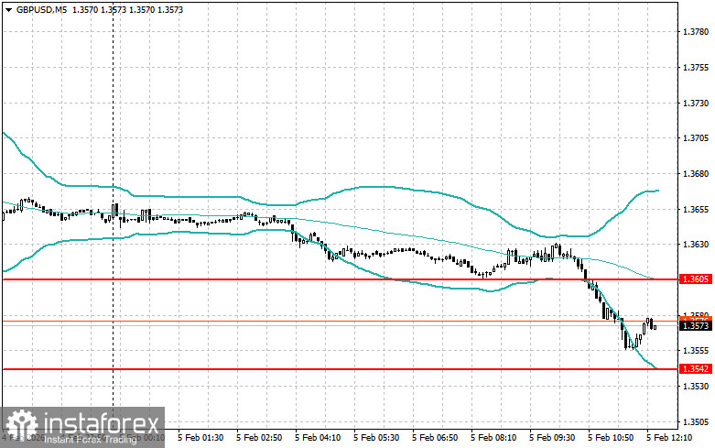Image resolution: width=715 pixels, height=448 pixels.
Task: Click the 1.3505 price axis value
Action: click(x=696, y=422)
